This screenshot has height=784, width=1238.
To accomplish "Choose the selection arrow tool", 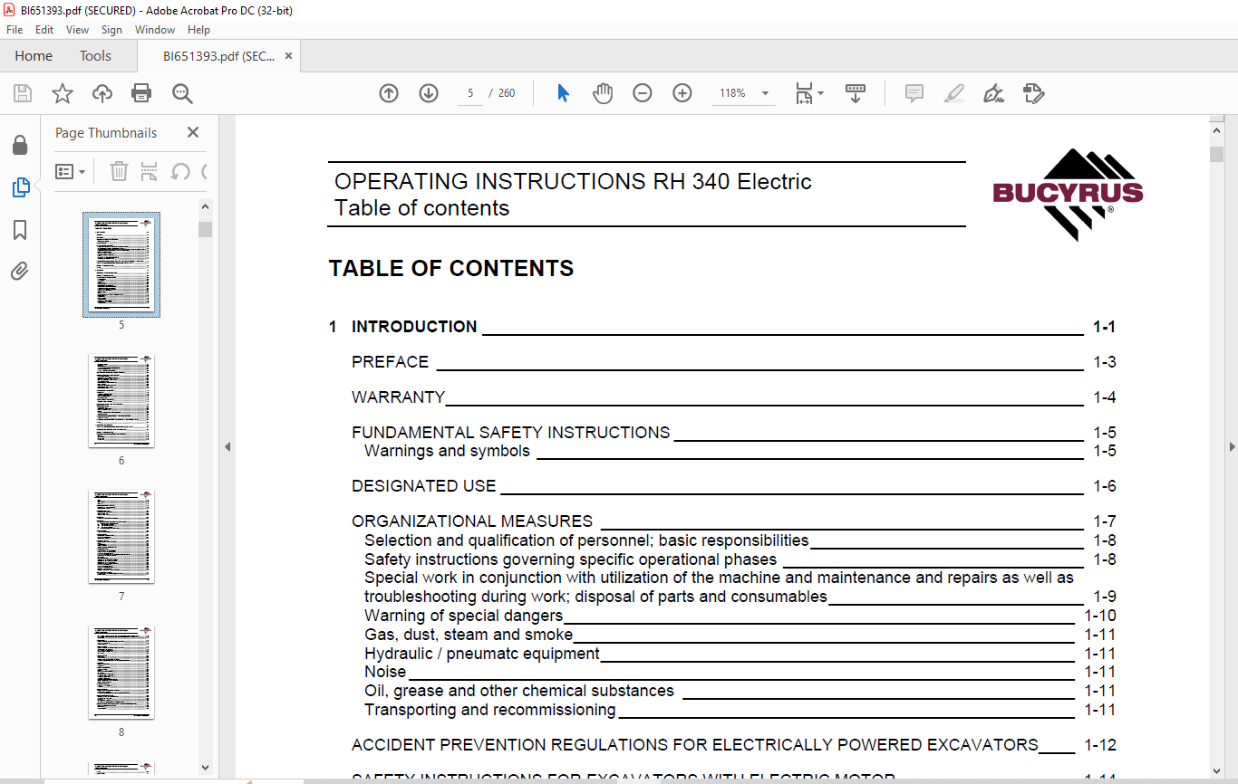I will pyautogui.click(x=563, y=93).
